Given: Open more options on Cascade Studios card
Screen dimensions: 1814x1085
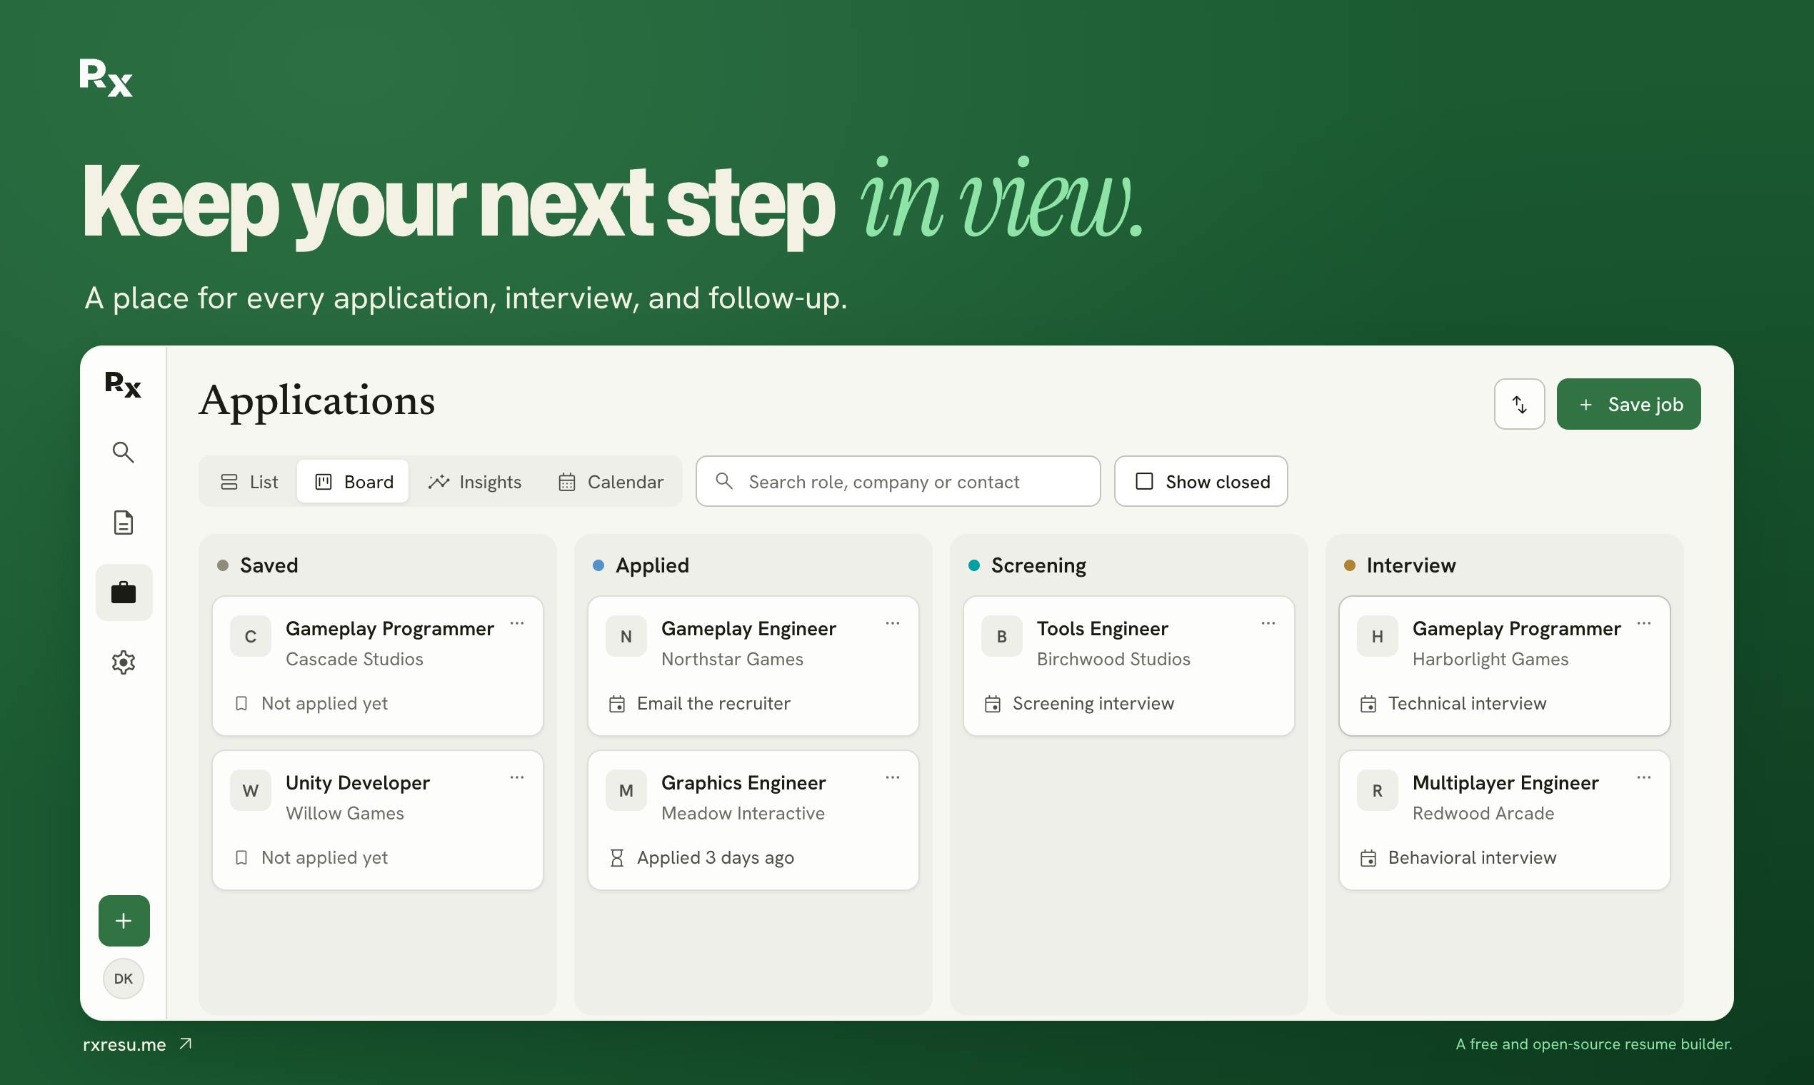Looking at the screenshot, I should tap(517, 623).
